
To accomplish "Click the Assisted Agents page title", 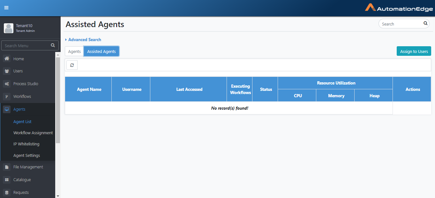I will [x=95, y=24].
